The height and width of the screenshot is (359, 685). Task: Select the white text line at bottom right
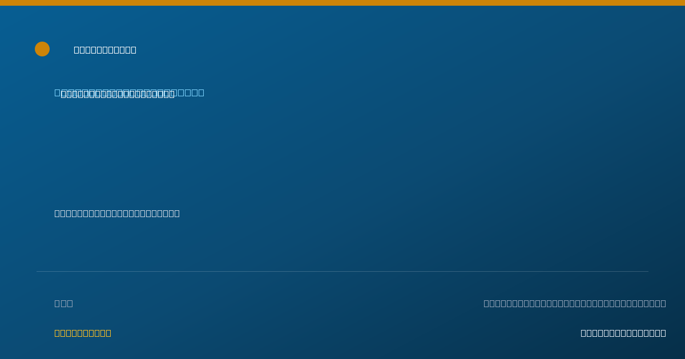point(623,333)
